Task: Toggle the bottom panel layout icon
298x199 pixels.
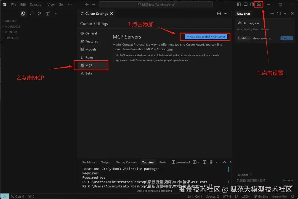Action: click(246, 4)
